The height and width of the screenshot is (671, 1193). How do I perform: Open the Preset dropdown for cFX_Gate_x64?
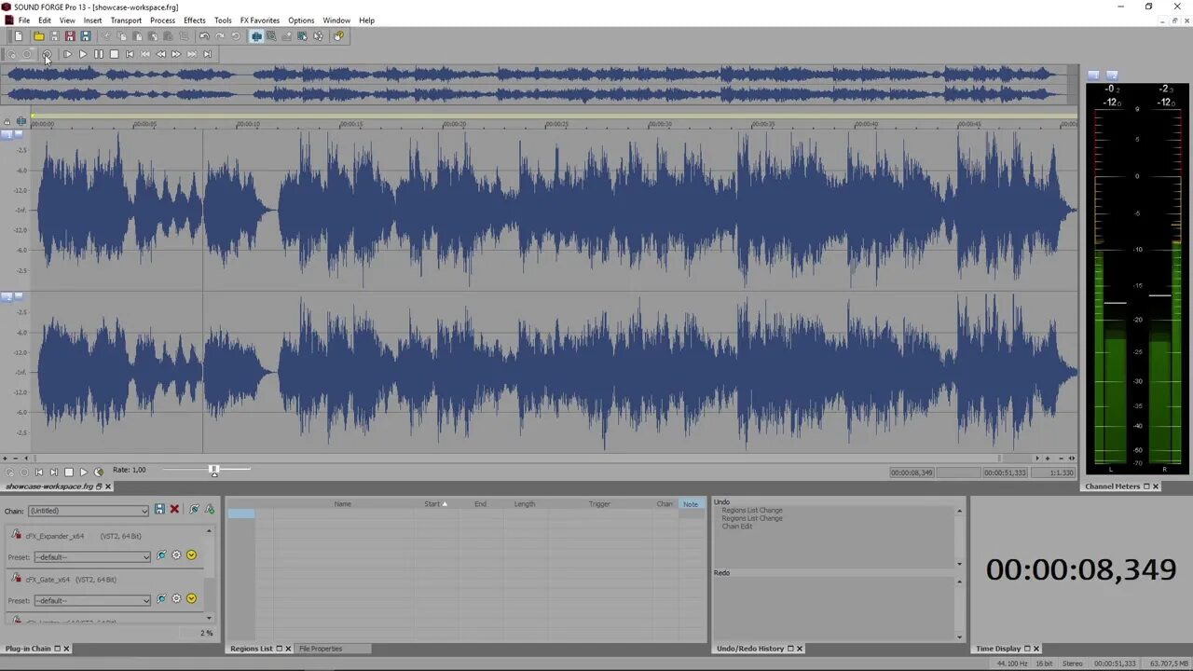pyautogui.click(x=92, y=601)
